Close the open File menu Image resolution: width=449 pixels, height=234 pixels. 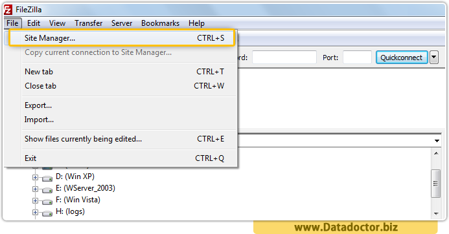(x=12, y=23)
